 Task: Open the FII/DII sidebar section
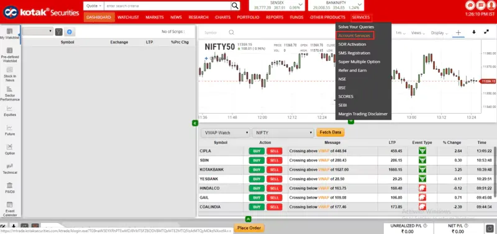point(9,188)
